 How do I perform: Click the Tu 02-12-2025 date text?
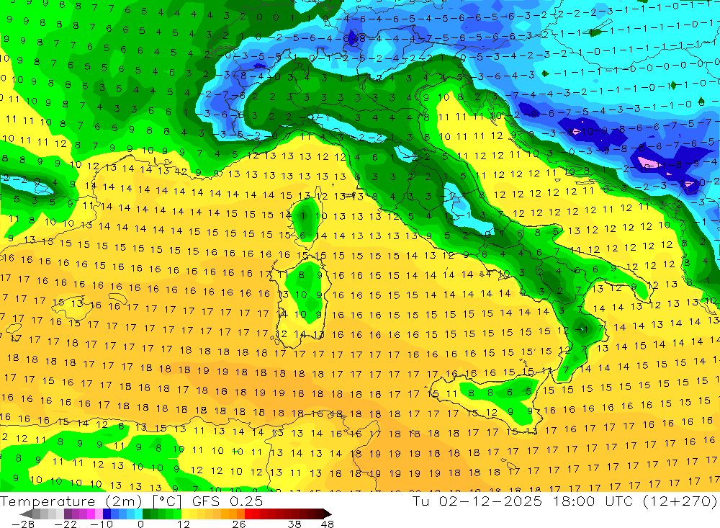tap(477, 501)
